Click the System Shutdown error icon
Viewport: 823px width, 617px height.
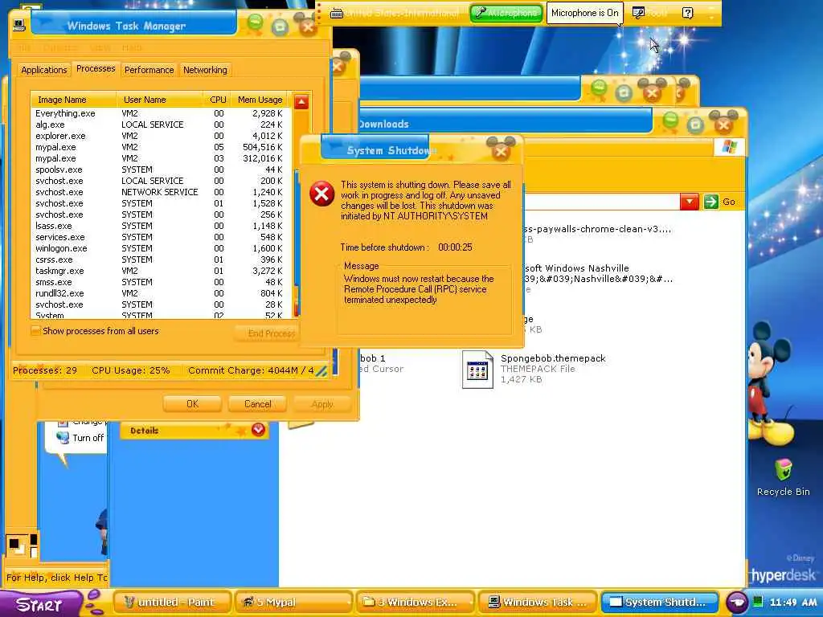[321, 194]
